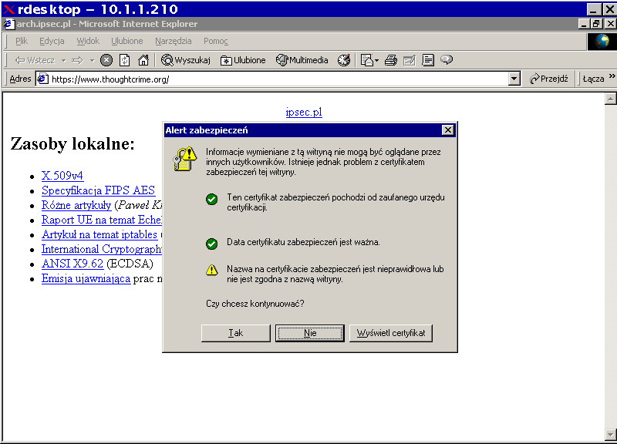Decline with the Nie button
The width and height of the screenshot is (617, 444).
tap(310, 333)
